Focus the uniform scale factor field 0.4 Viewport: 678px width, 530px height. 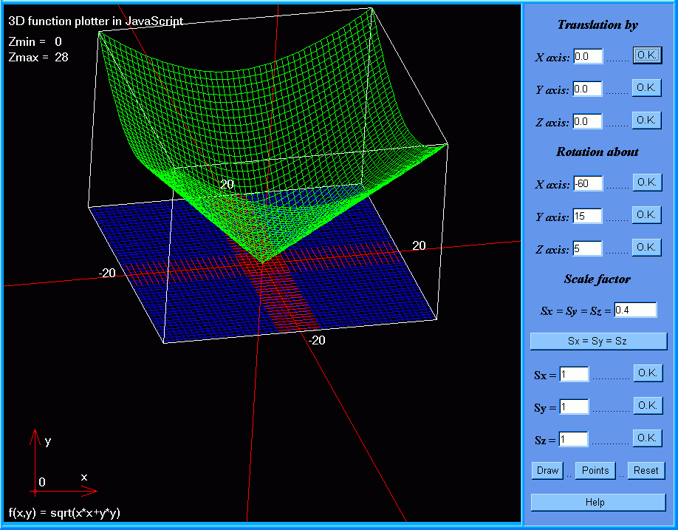coord(635,310)
